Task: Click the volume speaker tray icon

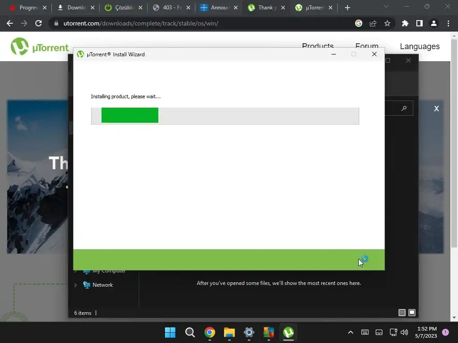Action: (x=404, y=332)
